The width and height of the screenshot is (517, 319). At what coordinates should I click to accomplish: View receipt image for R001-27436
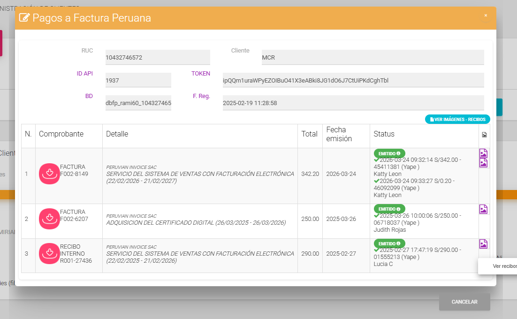pyautogui.click(x=483, y=244)
